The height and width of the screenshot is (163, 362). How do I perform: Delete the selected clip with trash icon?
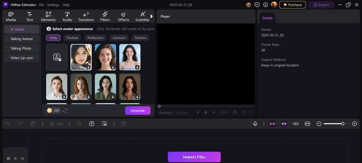(x=33, y=124)
